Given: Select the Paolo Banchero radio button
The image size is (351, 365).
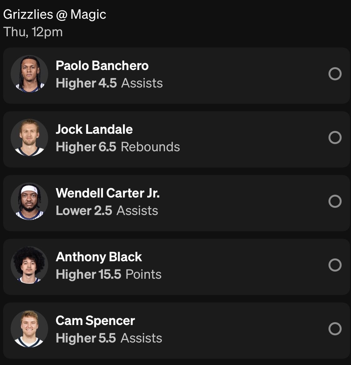Looking at the screenshot, I should pyautogui.click(x=335, y=74).
